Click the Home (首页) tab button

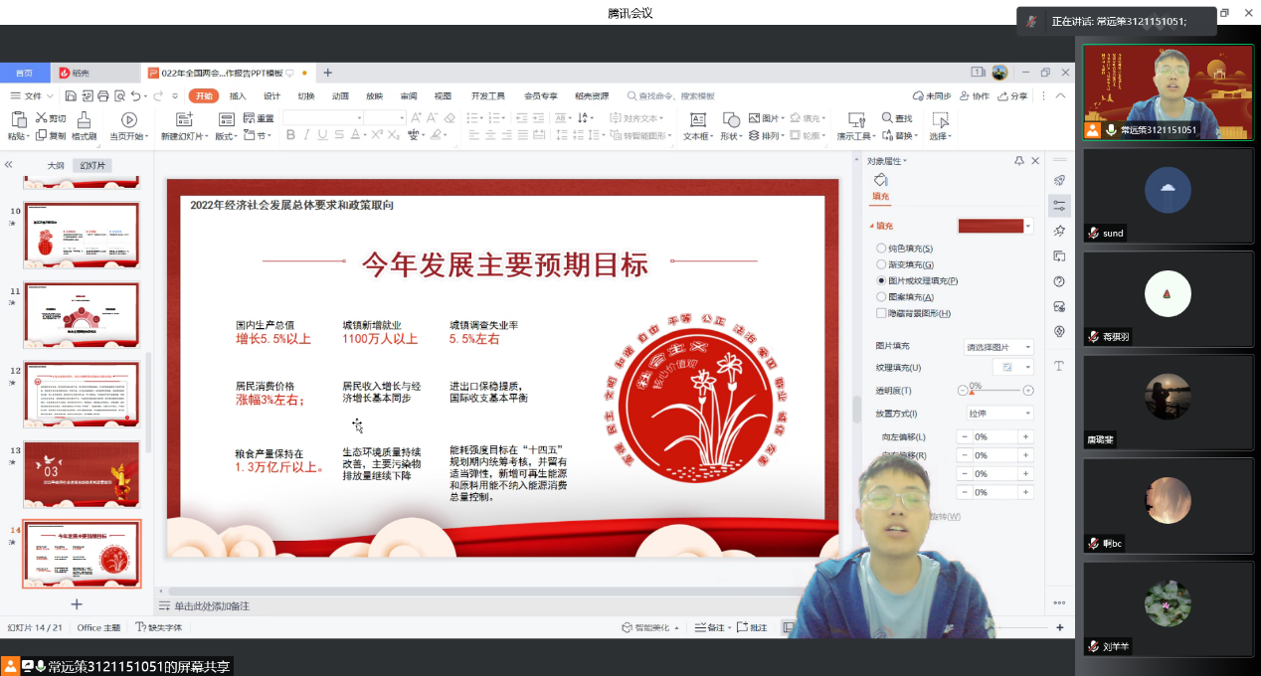tap(24, 73)
